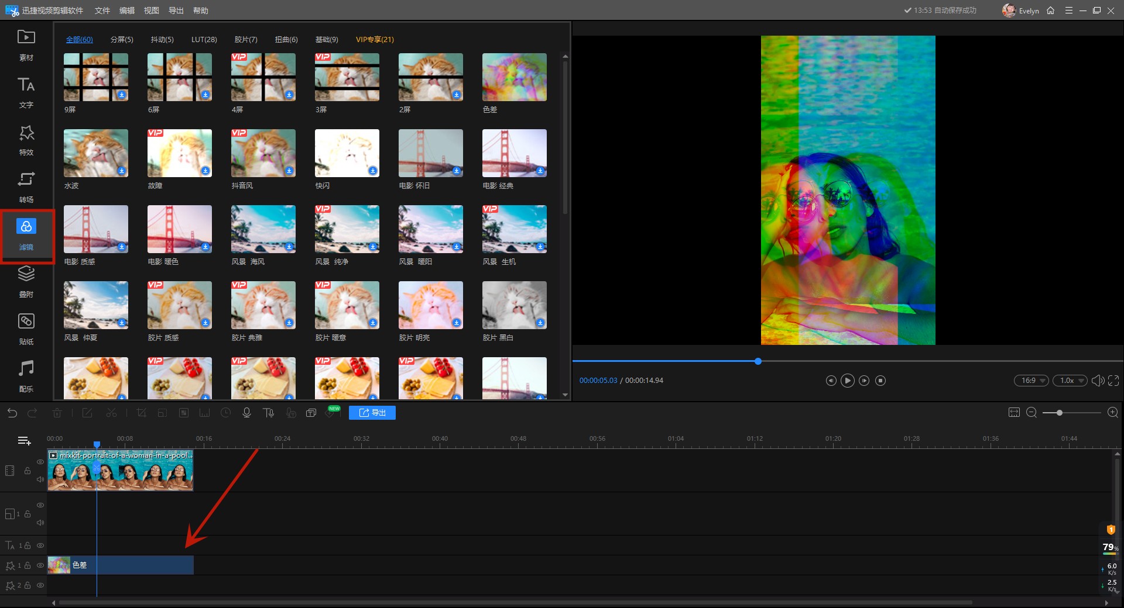The image size is (1124, 608).
Task: Open the 导出 menu in menu bar
Action: (x=176, y=11)
